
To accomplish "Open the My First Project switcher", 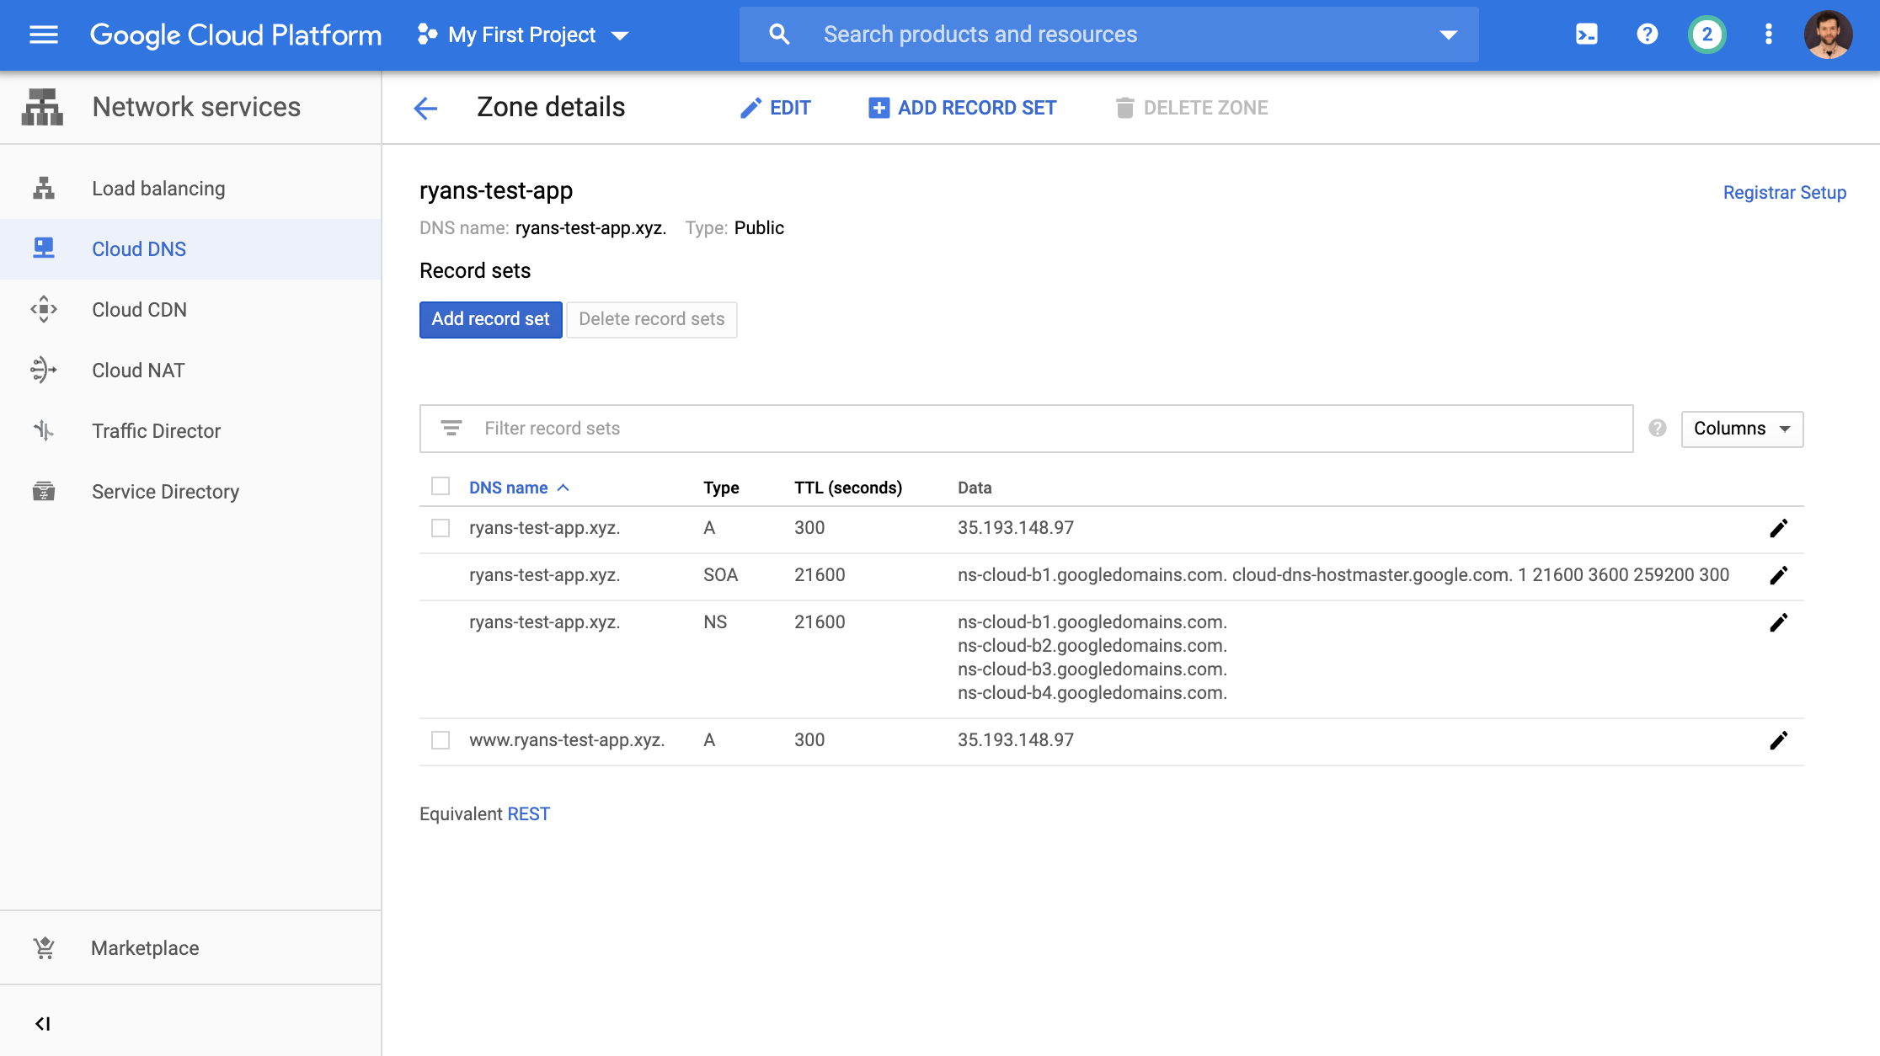I will pos(522,35).
